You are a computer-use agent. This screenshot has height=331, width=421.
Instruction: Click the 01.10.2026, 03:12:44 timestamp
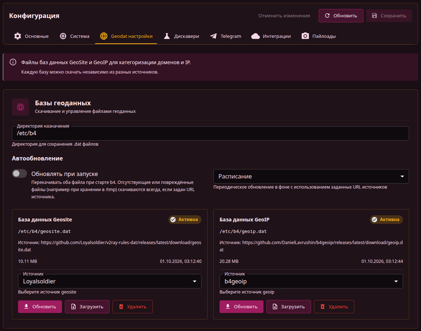[x=382, y=261]
